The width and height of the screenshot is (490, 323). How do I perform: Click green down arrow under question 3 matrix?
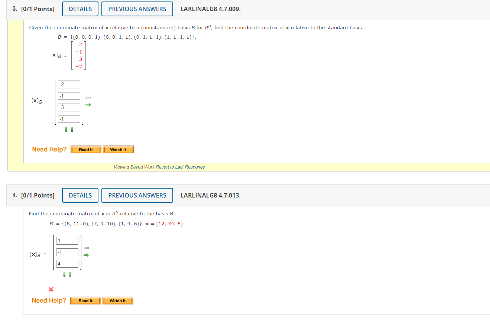66,130
